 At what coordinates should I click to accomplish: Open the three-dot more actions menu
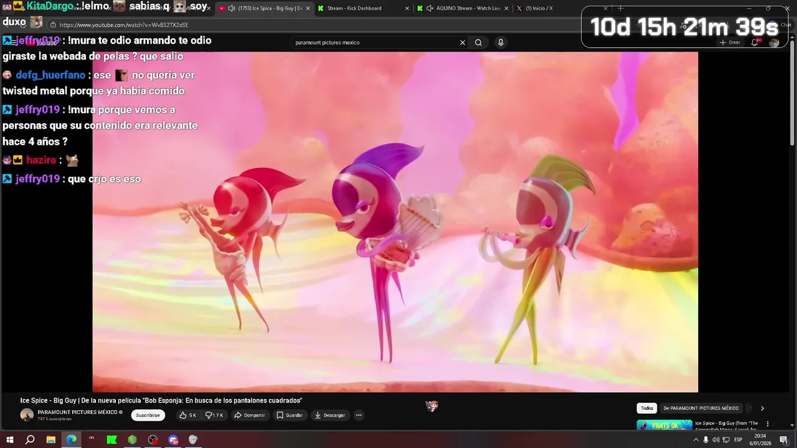(359, 415)
